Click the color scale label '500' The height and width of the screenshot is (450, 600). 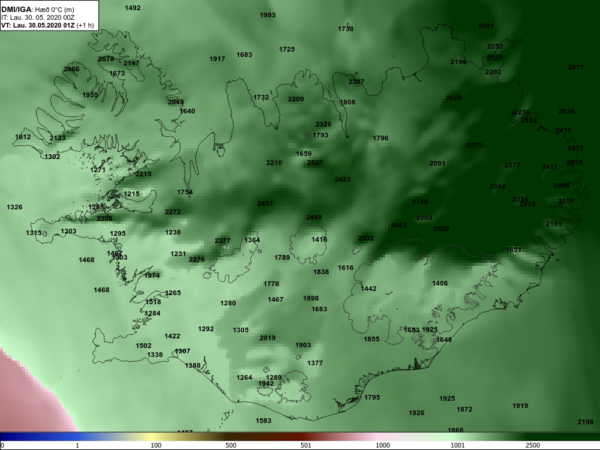point(231,445)
